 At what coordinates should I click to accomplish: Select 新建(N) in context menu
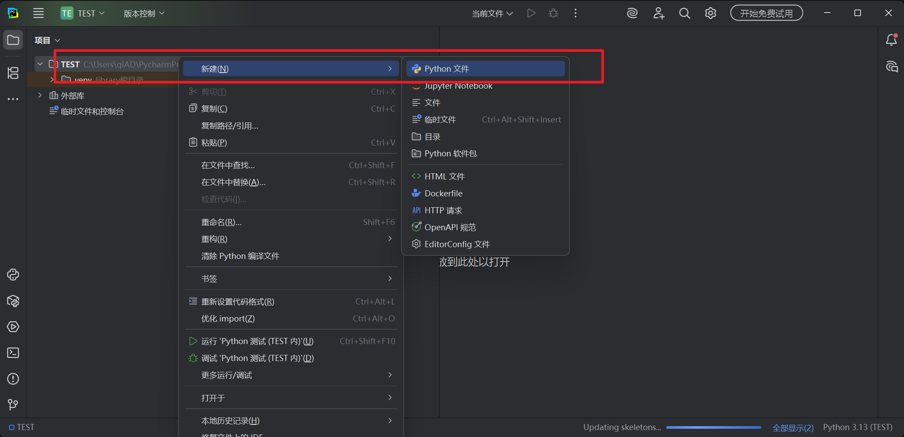point(291,69)
